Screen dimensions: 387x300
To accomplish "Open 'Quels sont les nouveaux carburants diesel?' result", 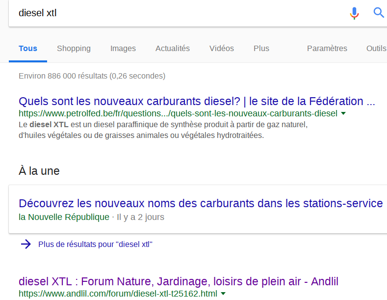I will (x=197, y=101).
